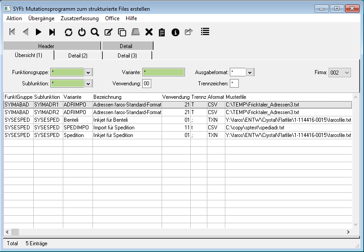Expand the Subfunktion dropdown

click(x=88, y=84)
